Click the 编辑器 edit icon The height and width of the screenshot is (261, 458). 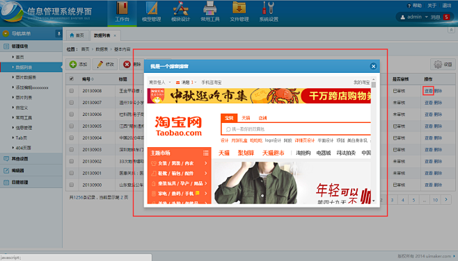pos(6,170)
